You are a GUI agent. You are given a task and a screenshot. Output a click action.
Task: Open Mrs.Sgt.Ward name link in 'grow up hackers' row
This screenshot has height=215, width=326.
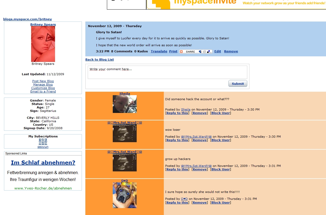coord(125,152)
